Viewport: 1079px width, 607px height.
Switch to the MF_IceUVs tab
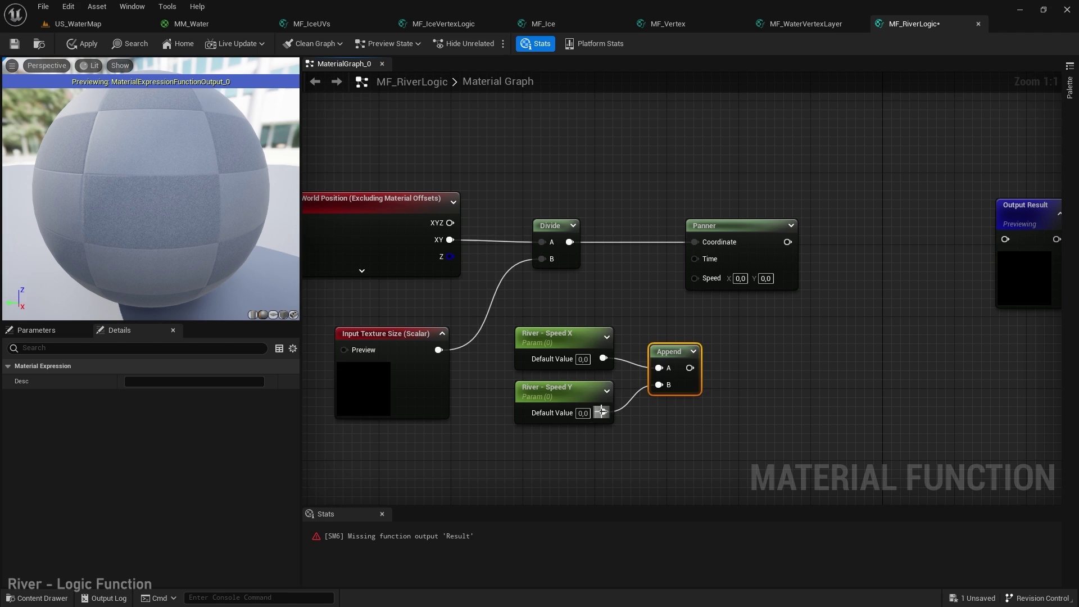tap(311, 24)
